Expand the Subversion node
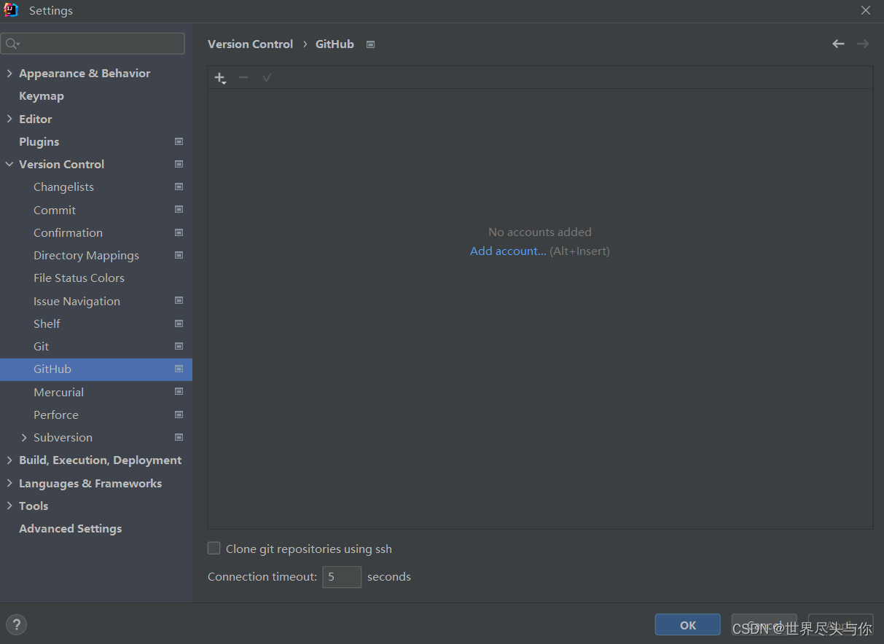The height and width of the screenshot is (644, 884). pyautogui.click(x=24, y=437)
